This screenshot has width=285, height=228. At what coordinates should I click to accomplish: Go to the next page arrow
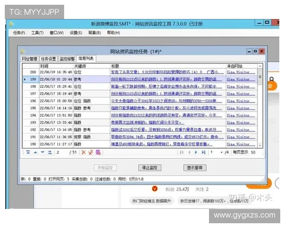(196, 152)
